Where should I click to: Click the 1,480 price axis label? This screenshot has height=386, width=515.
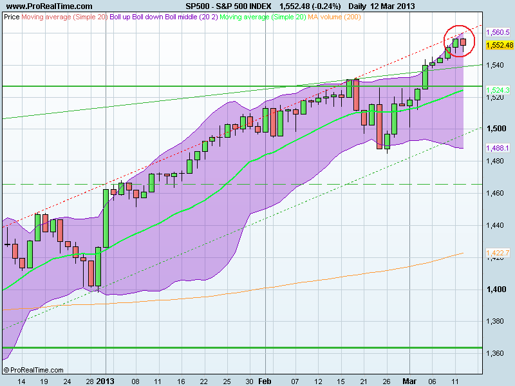coord(495,161)
